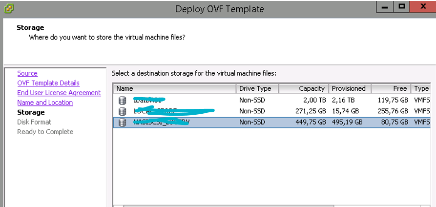Click the datastore icon in the 2,00 TB row
The height and width of the screenshot is (207, 436).
122,101
